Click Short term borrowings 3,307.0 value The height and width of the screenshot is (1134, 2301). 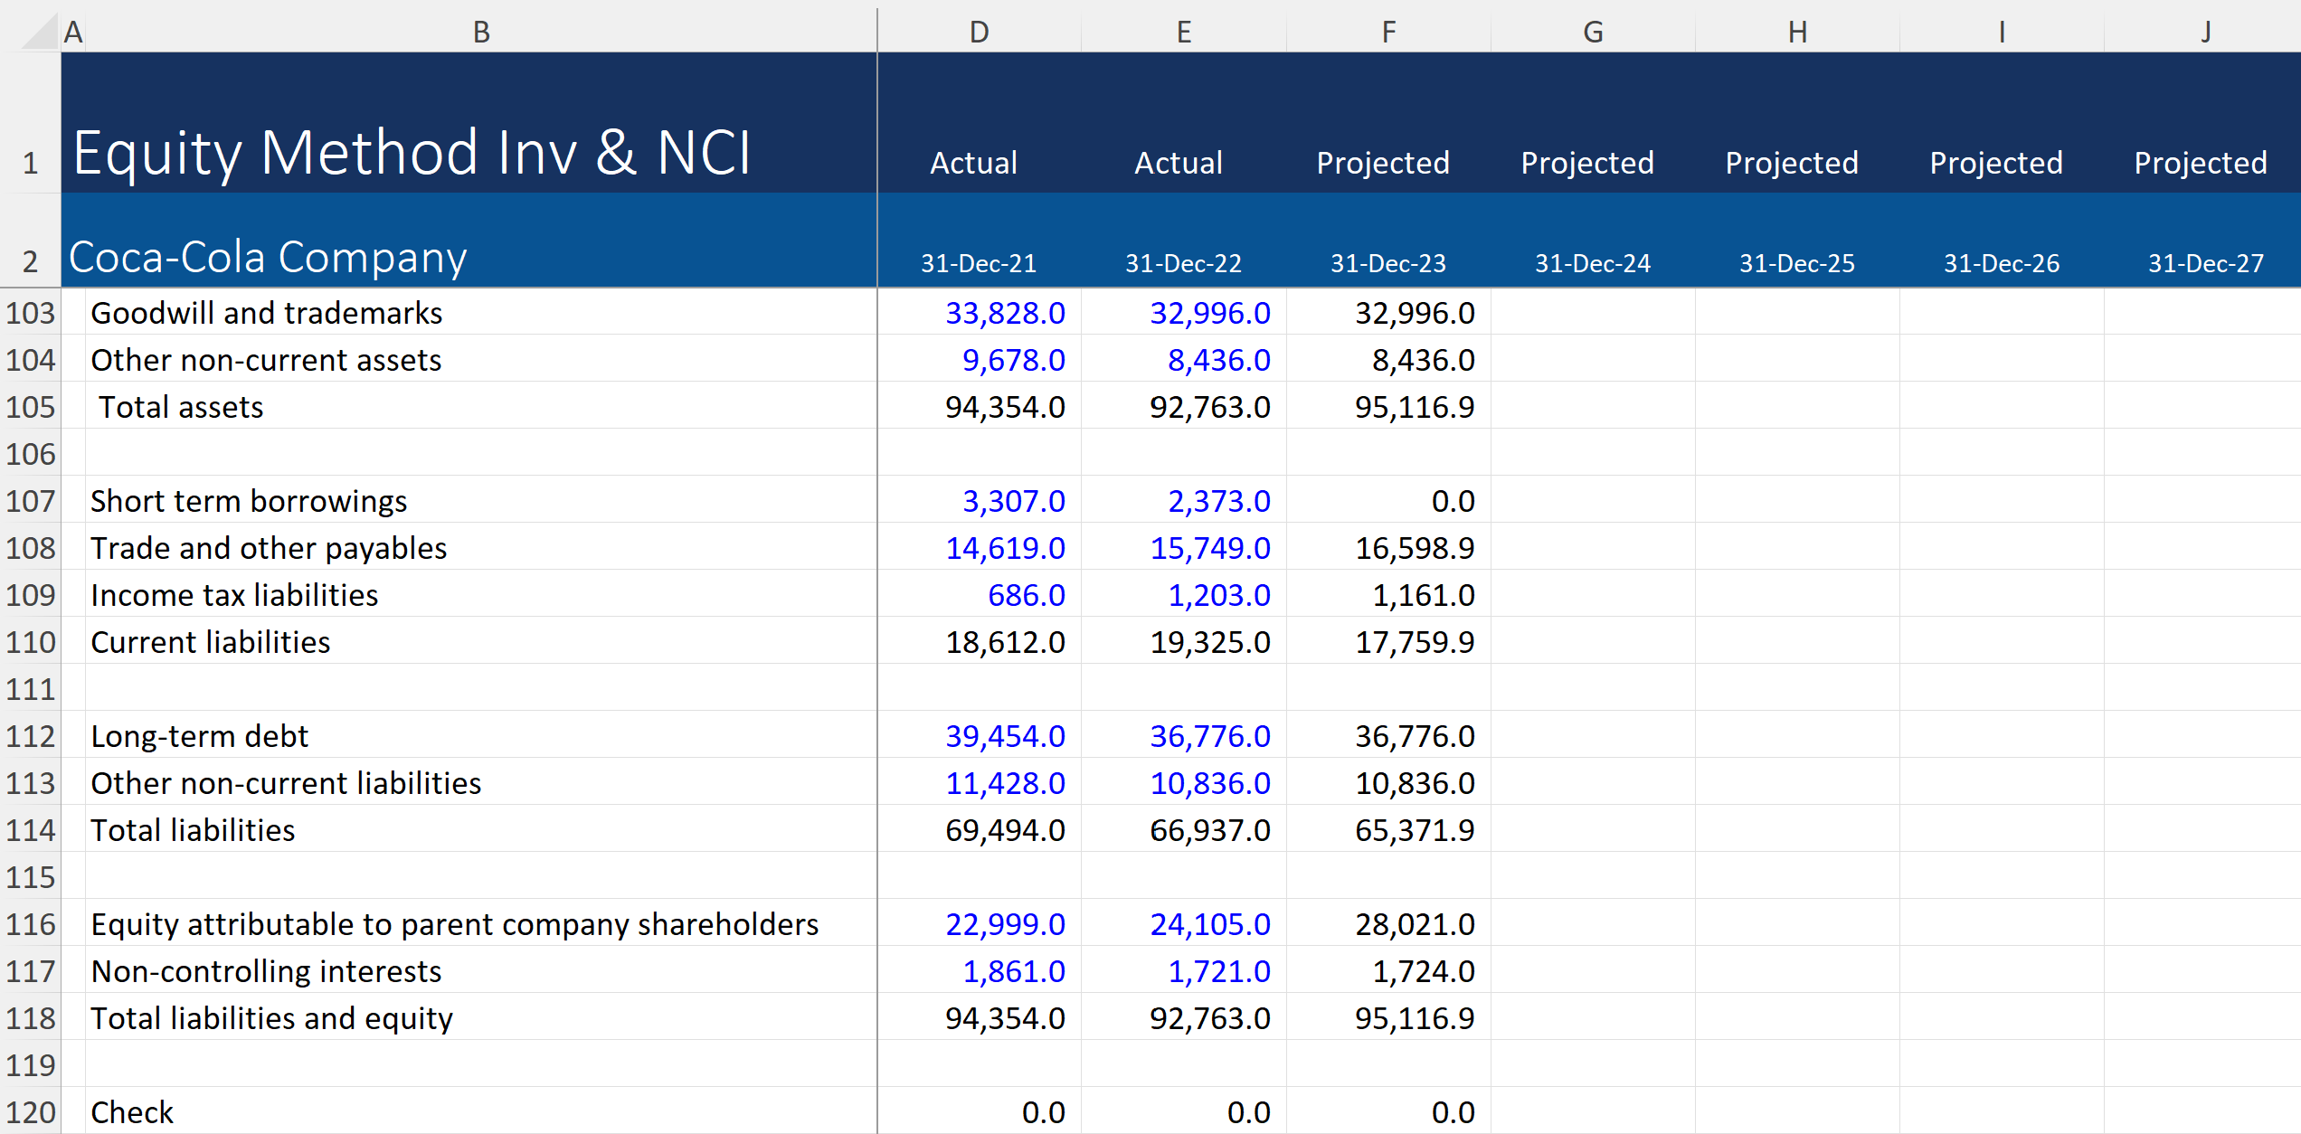click(x=1013, y=501)
